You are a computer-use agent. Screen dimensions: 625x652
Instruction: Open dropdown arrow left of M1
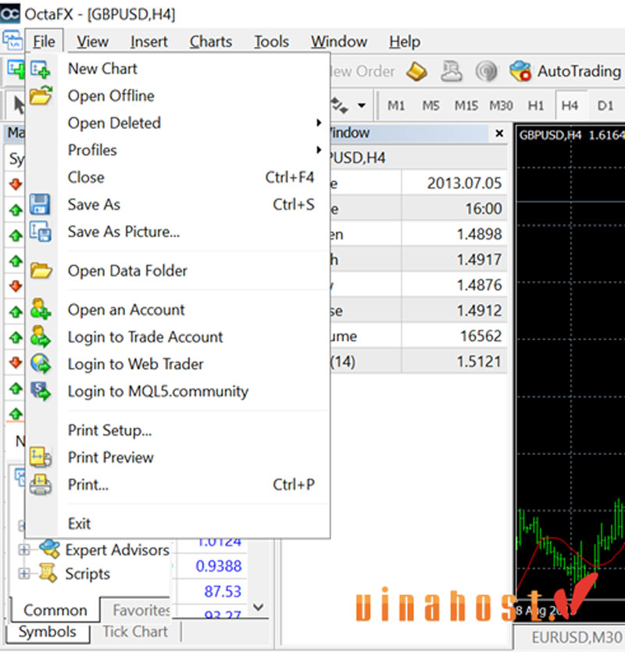pyautogui.click(x=362, y=106)
